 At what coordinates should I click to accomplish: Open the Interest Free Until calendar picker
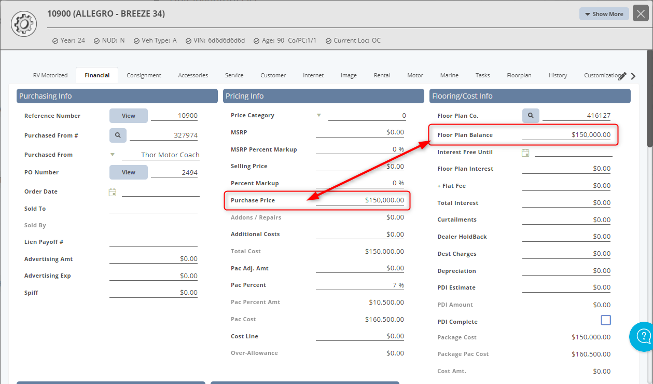tap(526, 152)
